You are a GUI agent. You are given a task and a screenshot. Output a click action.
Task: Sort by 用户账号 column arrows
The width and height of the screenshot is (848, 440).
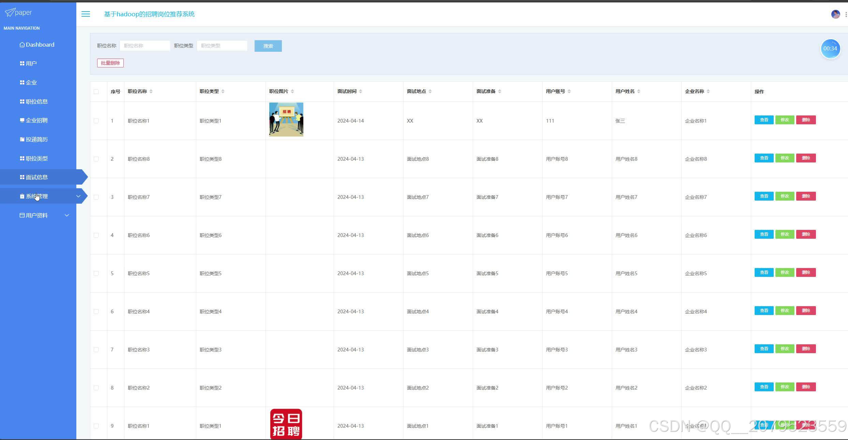(x=569, y=91)
